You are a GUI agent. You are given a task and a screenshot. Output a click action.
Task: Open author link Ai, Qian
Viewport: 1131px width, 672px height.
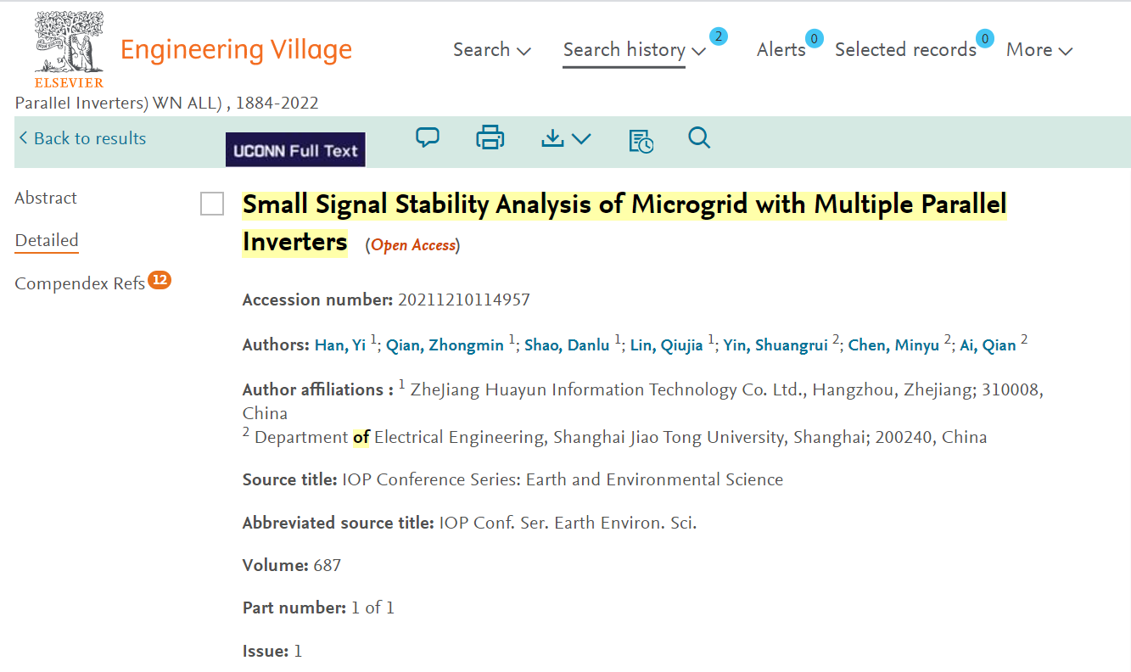coord(988,344)
